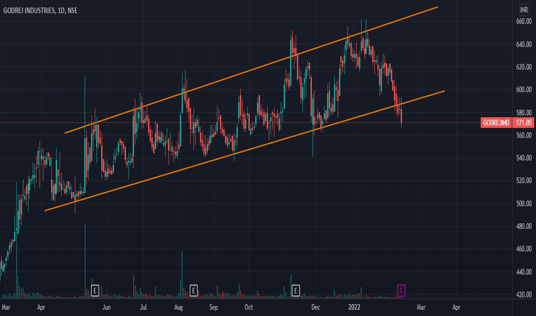Open the INR currency selector
The image size is (536, 316).
[524, 10]
